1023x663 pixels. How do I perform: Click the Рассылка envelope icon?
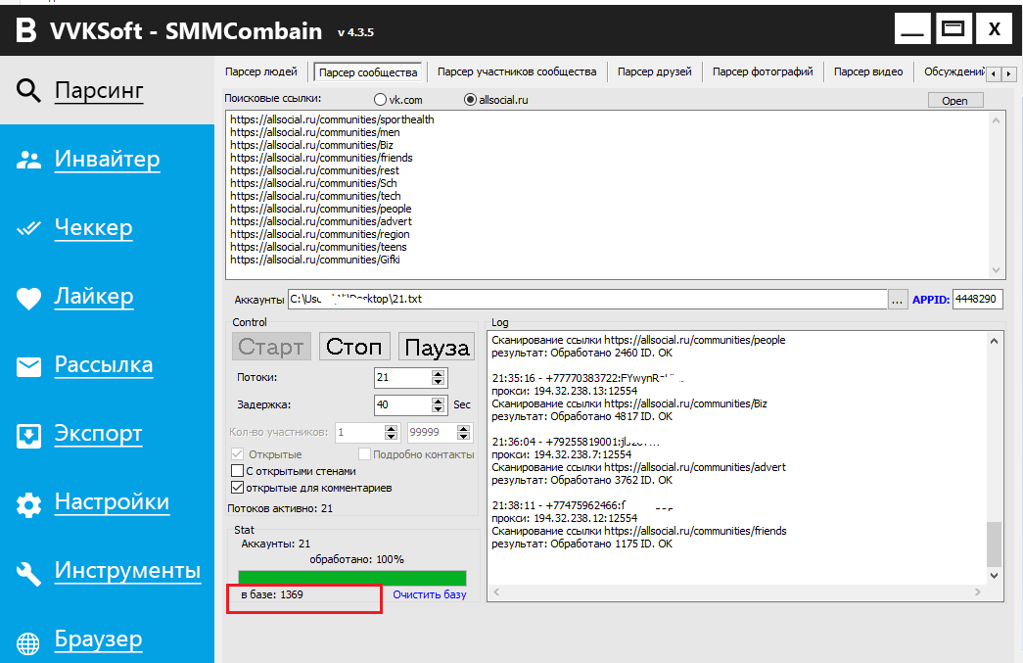point(28,366)
